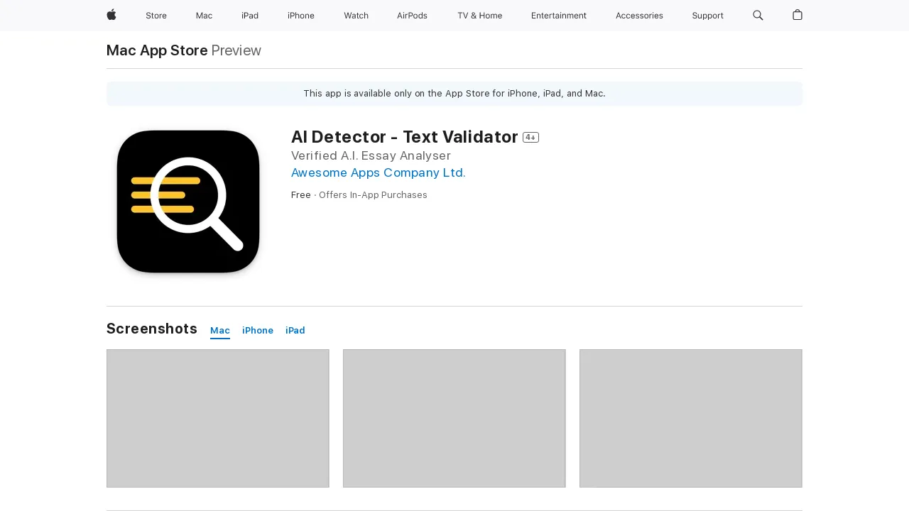This screenshot has height=511, width=909.
Task: Go to iPad in navigation bar
Action: point(250,16)
